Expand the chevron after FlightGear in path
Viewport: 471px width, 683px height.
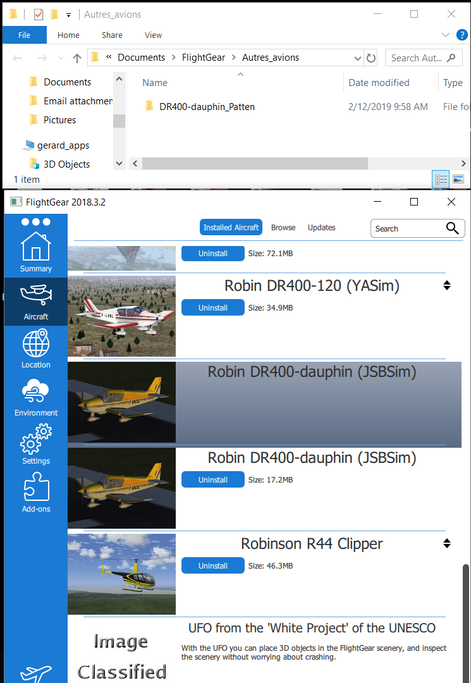tap(234, 58)
